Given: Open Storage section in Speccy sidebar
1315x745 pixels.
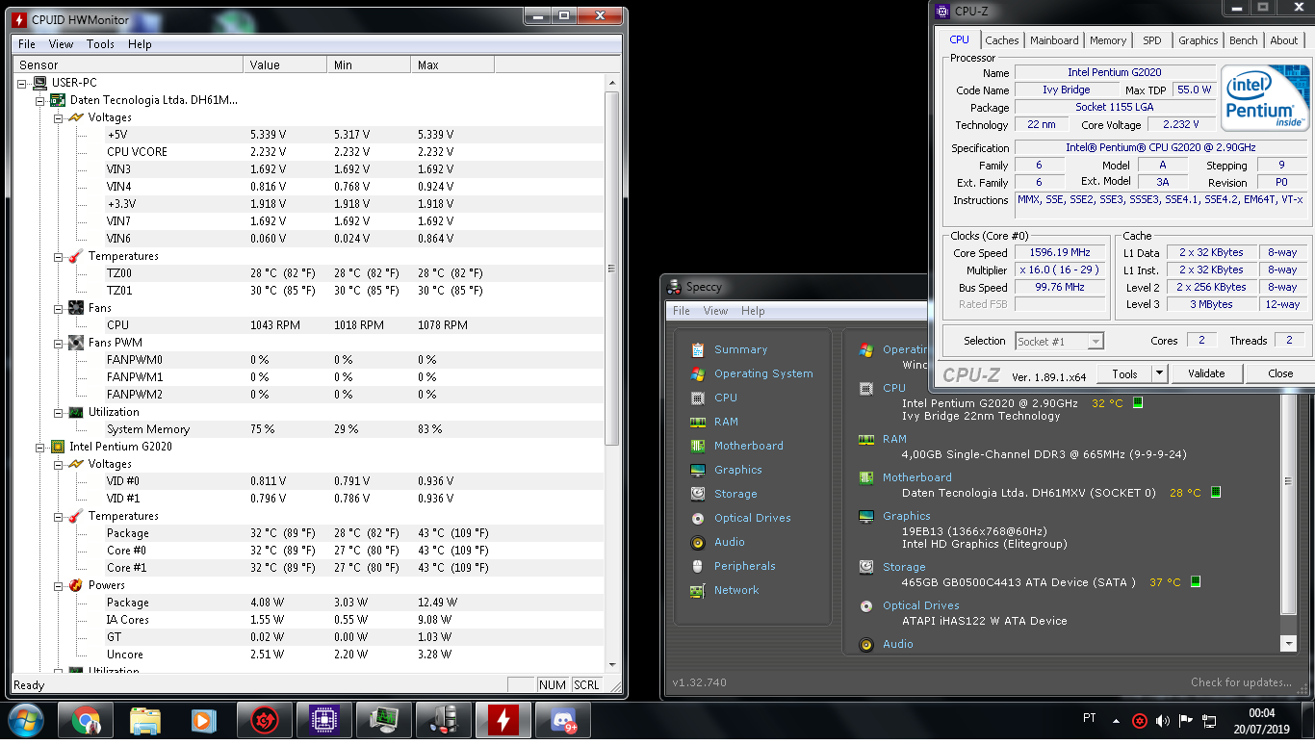Looking at the screenshot, I should click(x=735, y=494).
